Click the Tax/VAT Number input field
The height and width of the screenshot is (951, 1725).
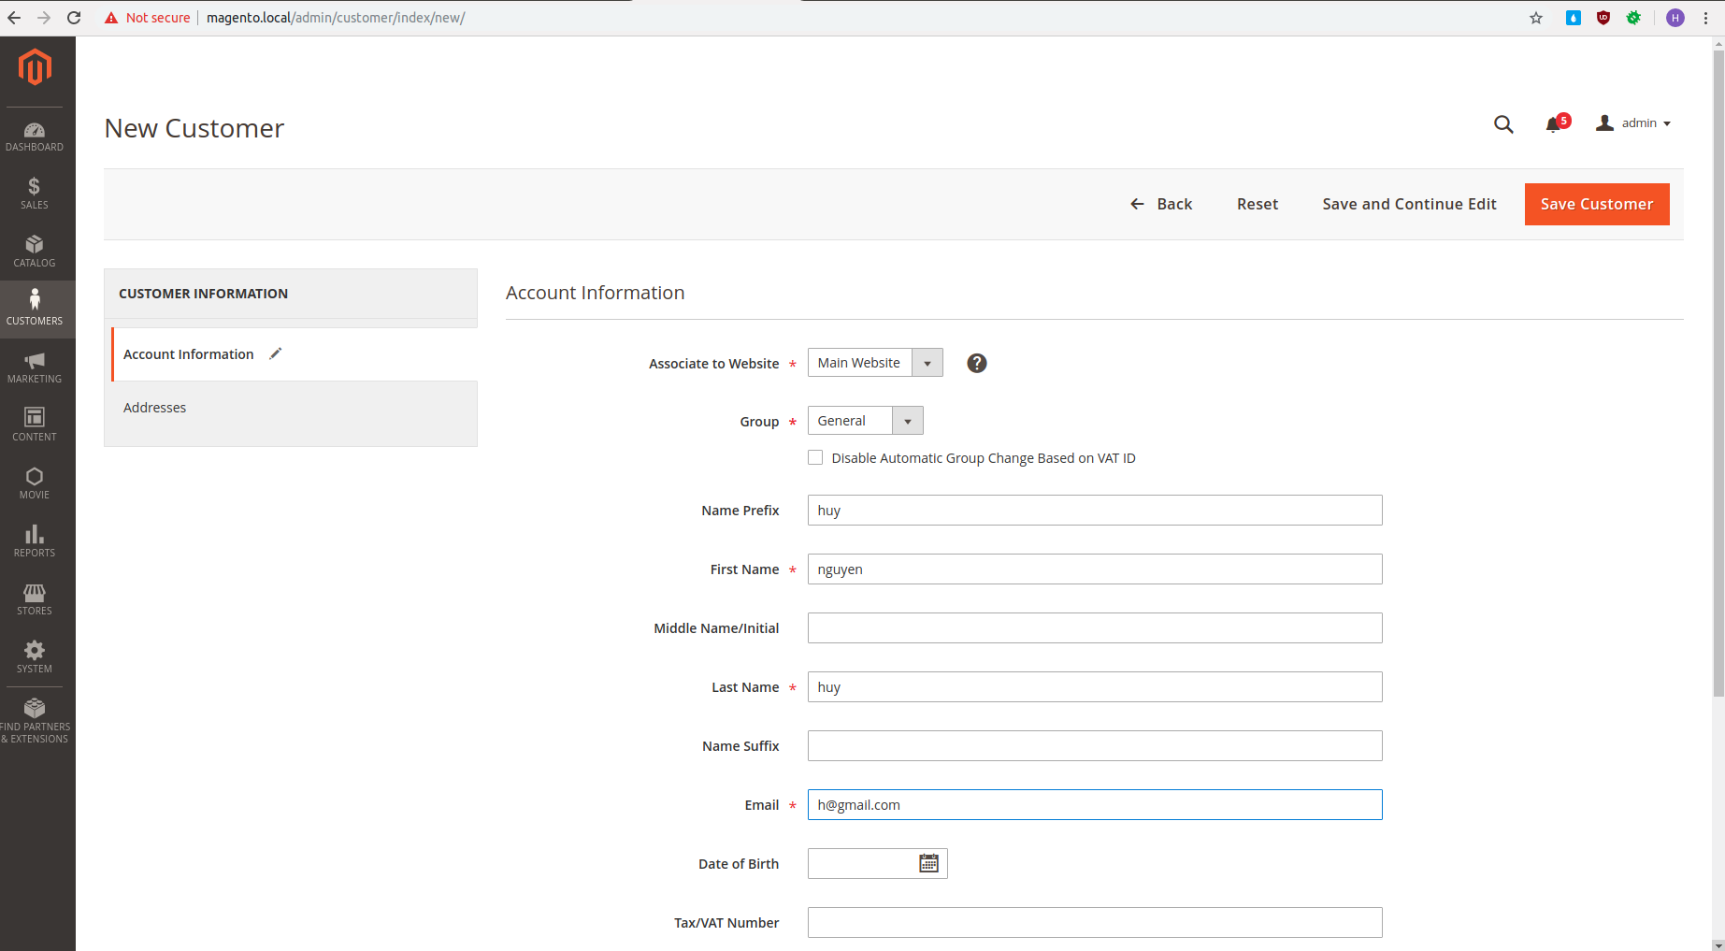tap(1094, 922)
